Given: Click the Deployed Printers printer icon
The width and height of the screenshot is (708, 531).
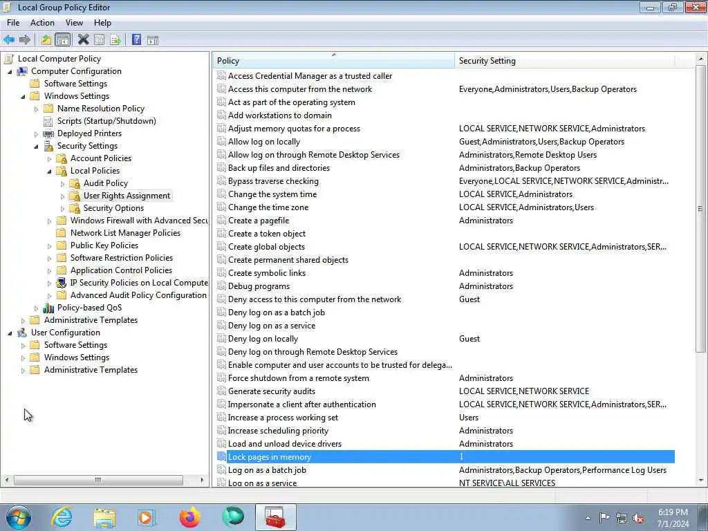Looking at the screenshot, I should pyautogui.click(x=48, y=133).
